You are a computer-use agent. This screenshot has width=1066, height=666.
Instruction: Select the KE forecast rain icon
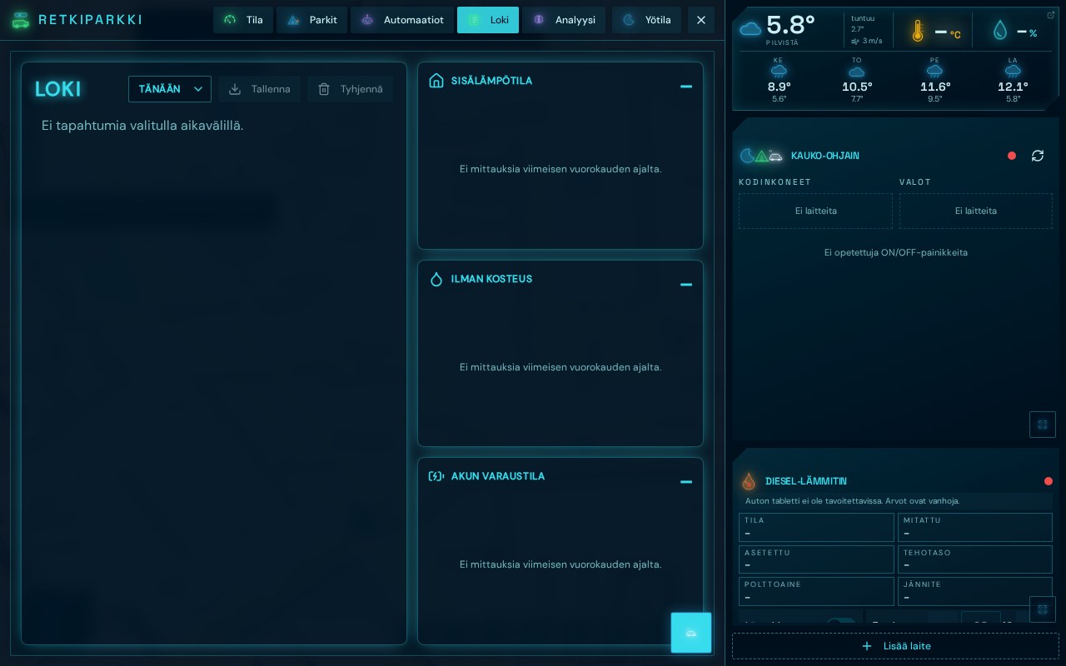(x=779, y=72)
